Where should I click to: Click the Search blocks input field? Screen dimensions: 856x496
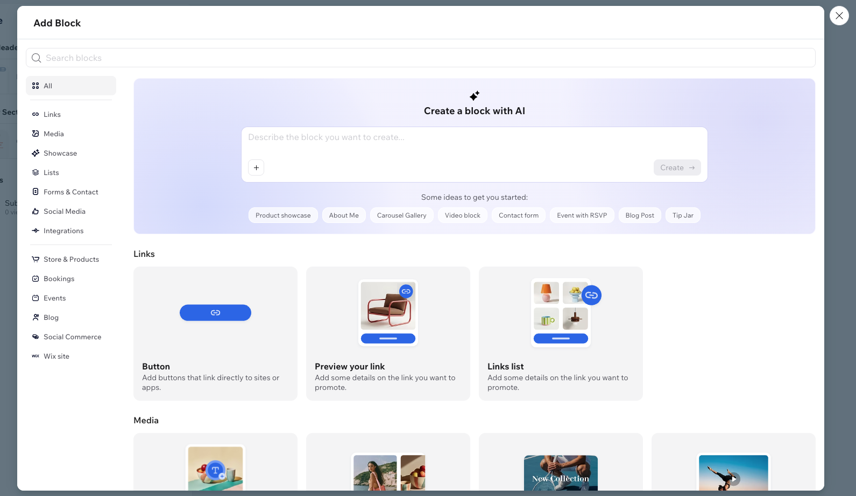pyautogui.click(x=421, y=58)
